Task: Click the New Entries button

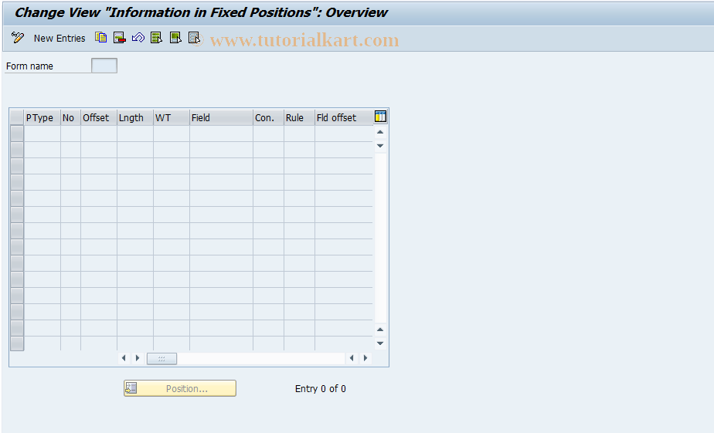Action: coord(59,39)
